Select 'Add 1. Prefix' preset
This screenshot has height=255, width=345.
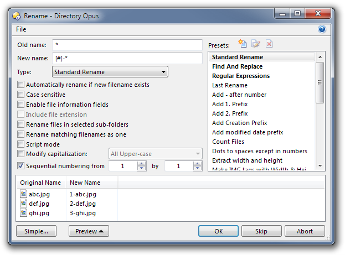click(x=261, y=104)
